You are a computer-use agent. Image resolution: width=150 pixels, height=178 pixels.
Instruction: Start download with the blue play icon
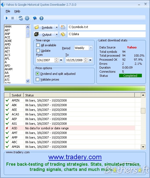click(x=7, y=18)
